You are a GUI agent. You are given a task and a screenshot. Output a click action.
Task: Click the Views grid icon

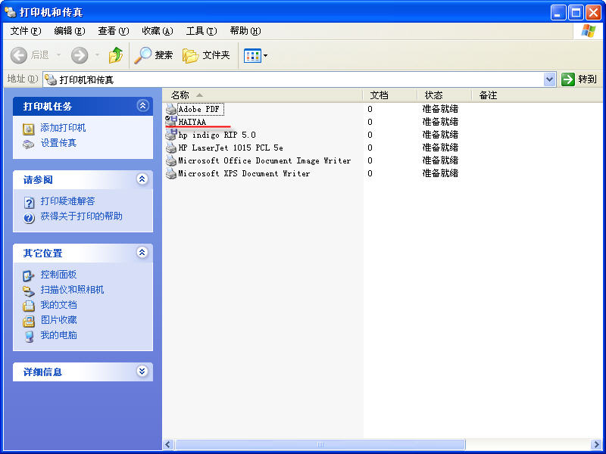[252, 55]
